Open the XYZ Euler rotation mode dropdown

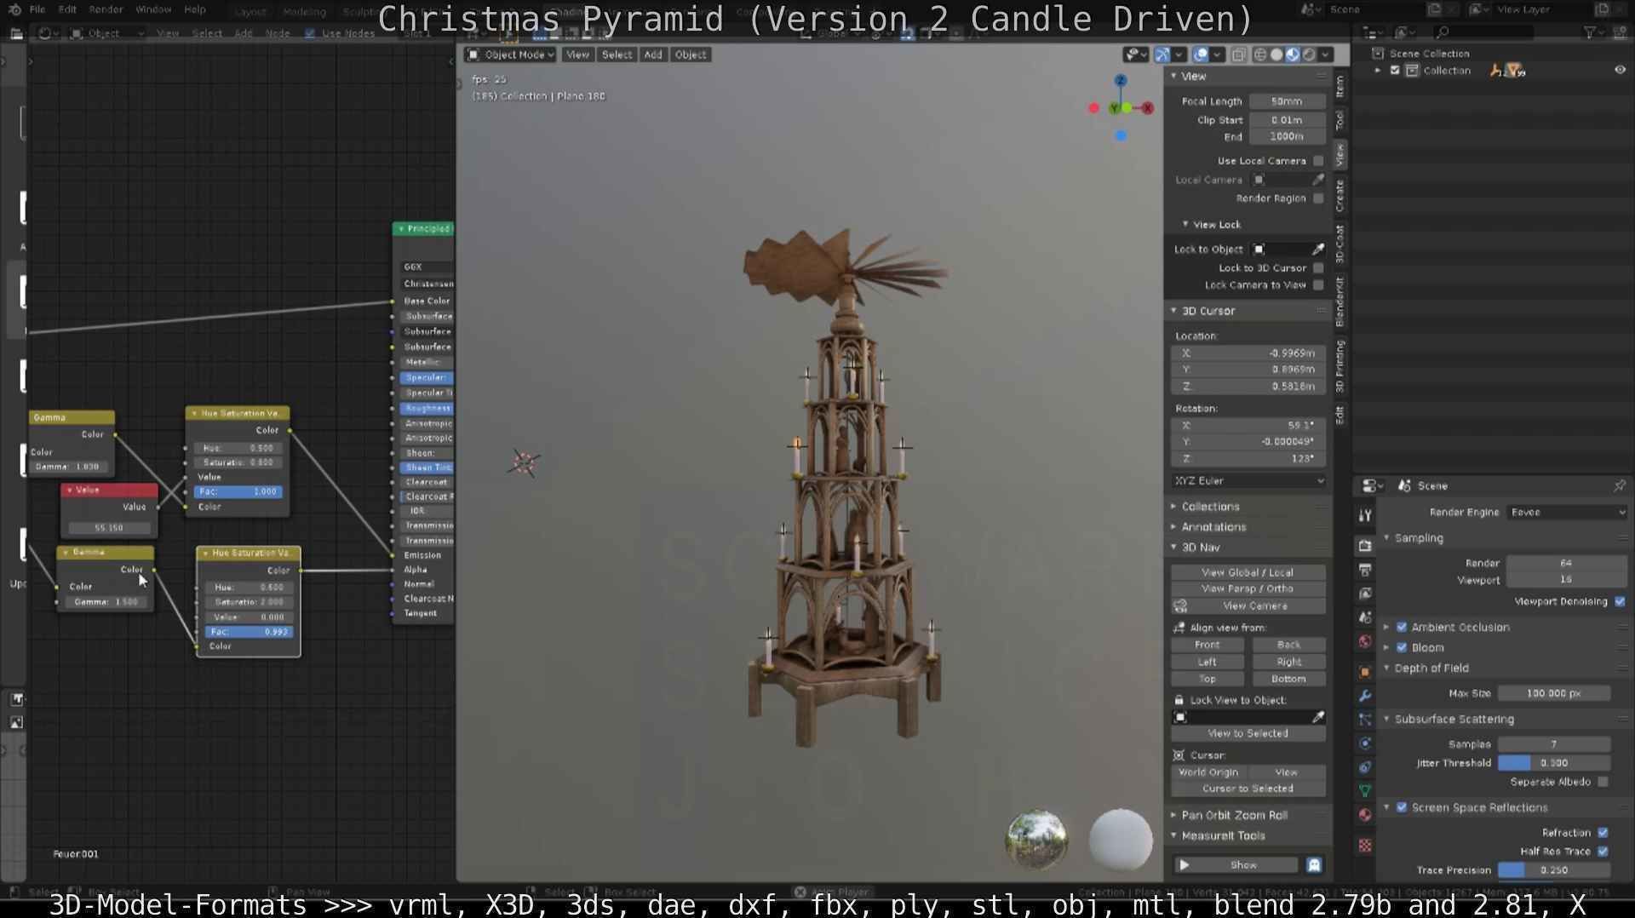point(1248,481)
